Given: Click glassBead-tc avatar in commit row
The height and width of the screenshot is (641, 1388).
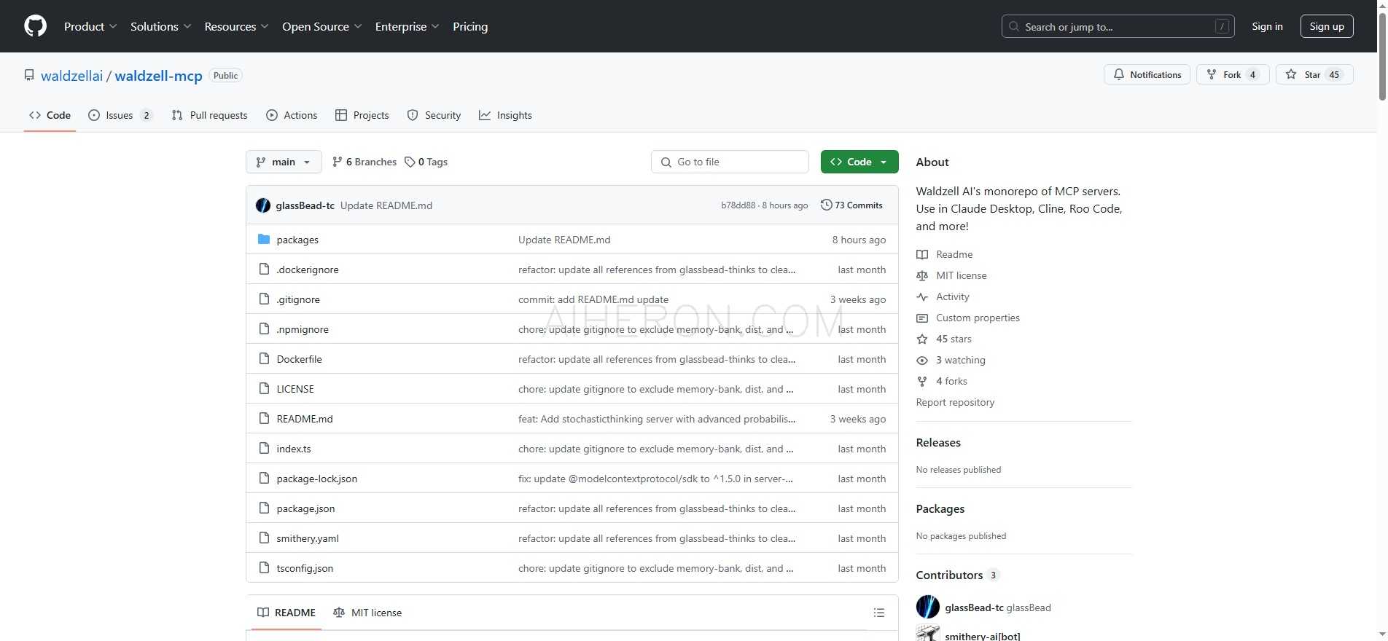Looking at the screenshot, I should tap(263, 205).
